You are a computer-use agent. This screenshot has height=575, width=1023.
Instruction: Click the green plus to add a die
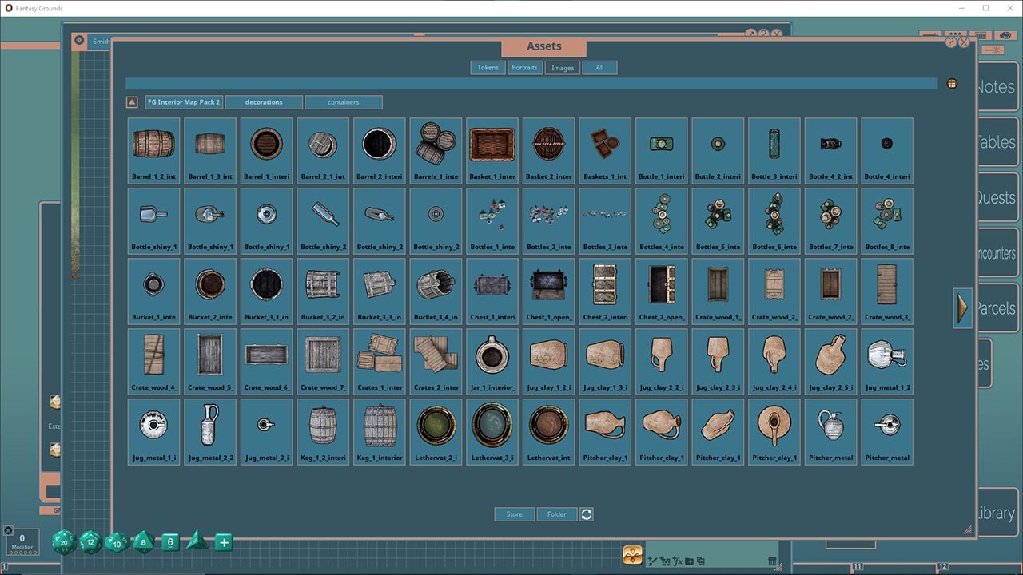(224, 542)
